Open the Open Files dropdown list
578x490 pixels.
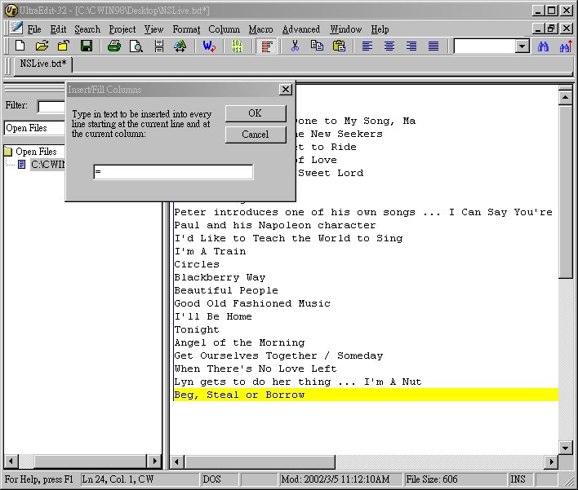[x=34, y=128]
